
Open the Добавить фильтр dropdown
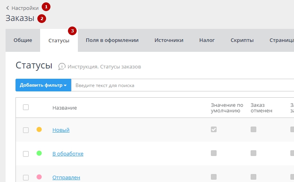(43, 85)
